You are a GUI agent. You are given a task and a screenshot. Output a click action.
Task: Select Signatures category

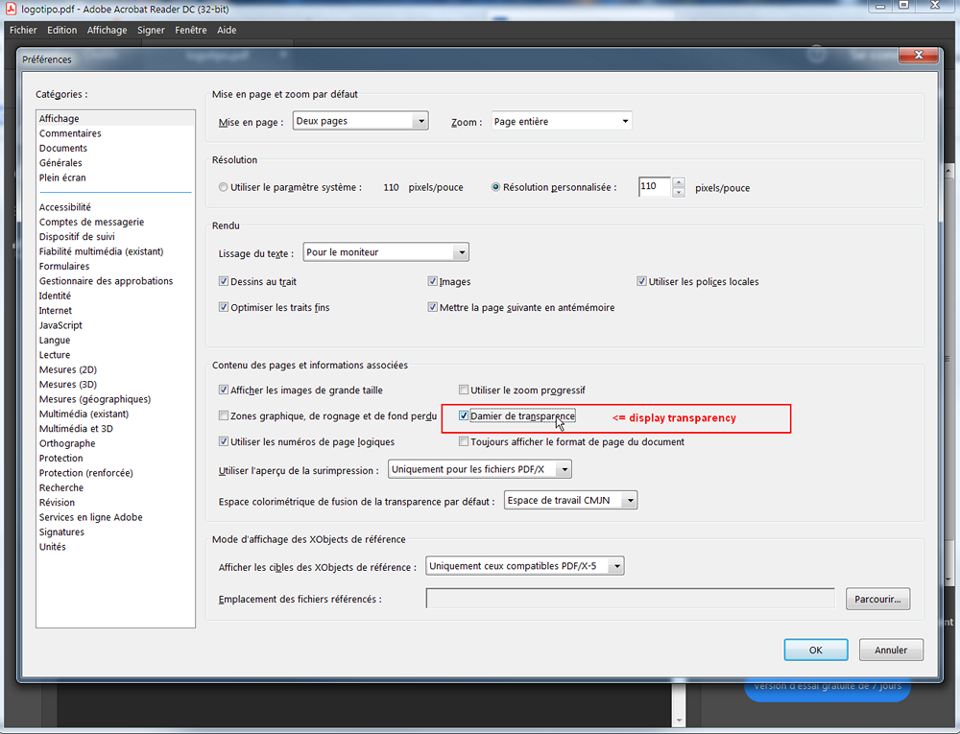115,533
